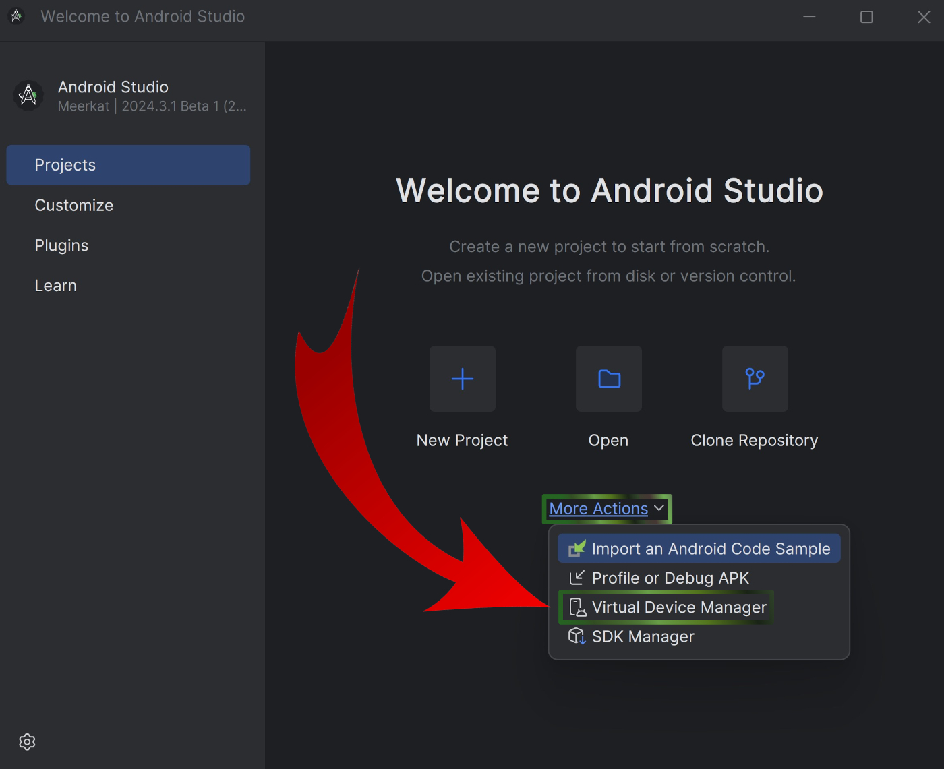Expand the More Actions dropdown chevron
This screenshot has height=769, width=944.
(x=659, y=508)
